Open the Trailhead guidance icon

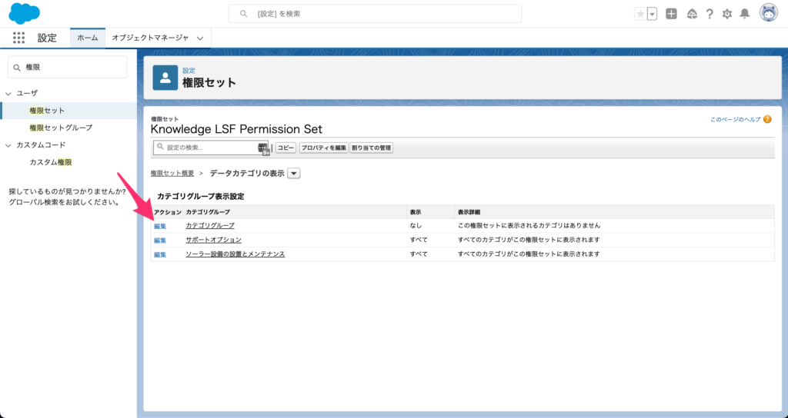tap(692, 14)
